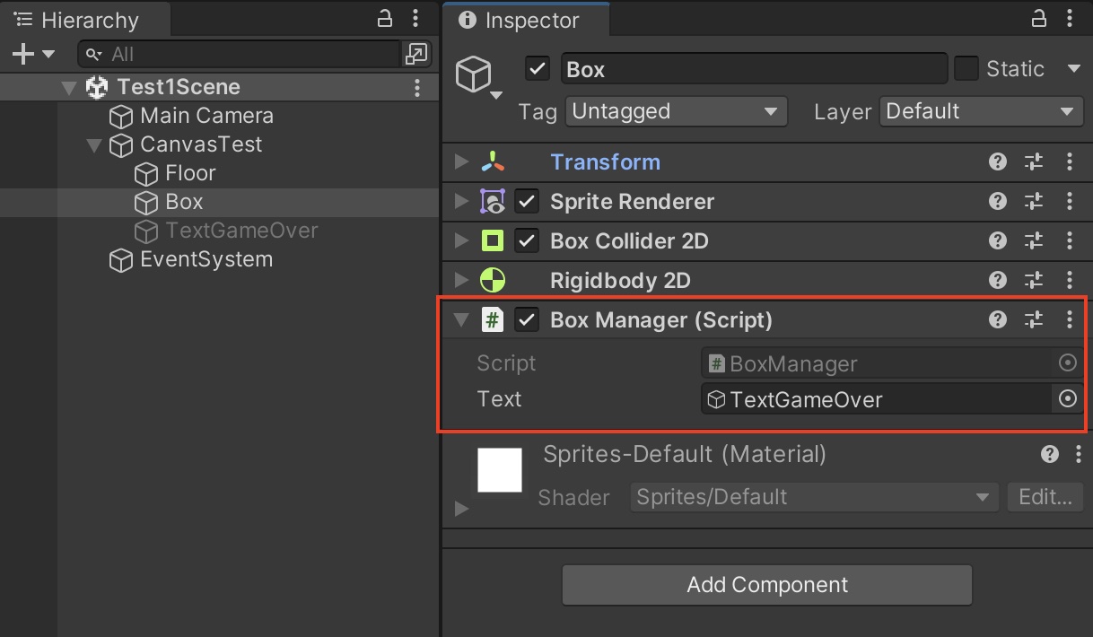Open Test1Scene options kebab menu
Viewport: 1093px width, 637px height.
pyautogui.click(x=417, y=87)
